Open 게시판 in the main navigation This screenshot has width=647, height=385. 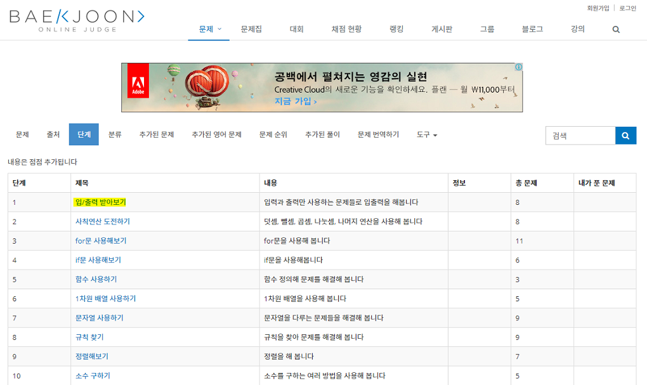441,29
